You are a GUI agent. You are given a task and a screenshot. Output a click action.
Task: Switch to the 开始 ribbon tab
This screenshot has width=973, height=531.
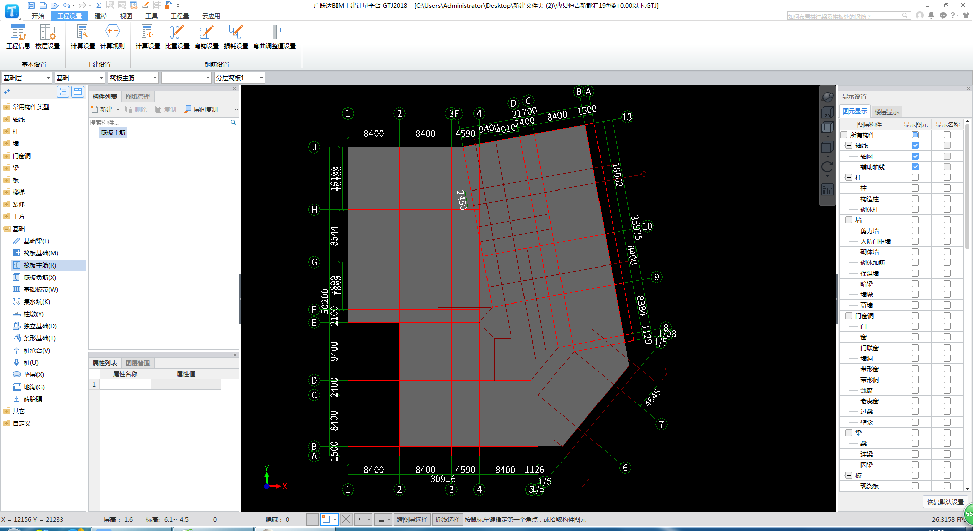click(38, 16)
